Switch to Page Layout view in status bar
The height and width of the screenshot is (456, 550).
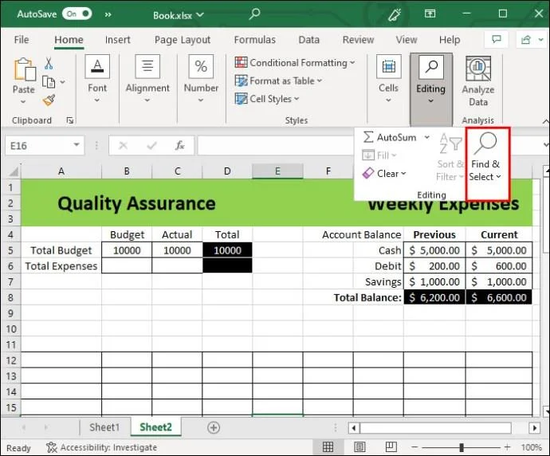coord(360,448)
